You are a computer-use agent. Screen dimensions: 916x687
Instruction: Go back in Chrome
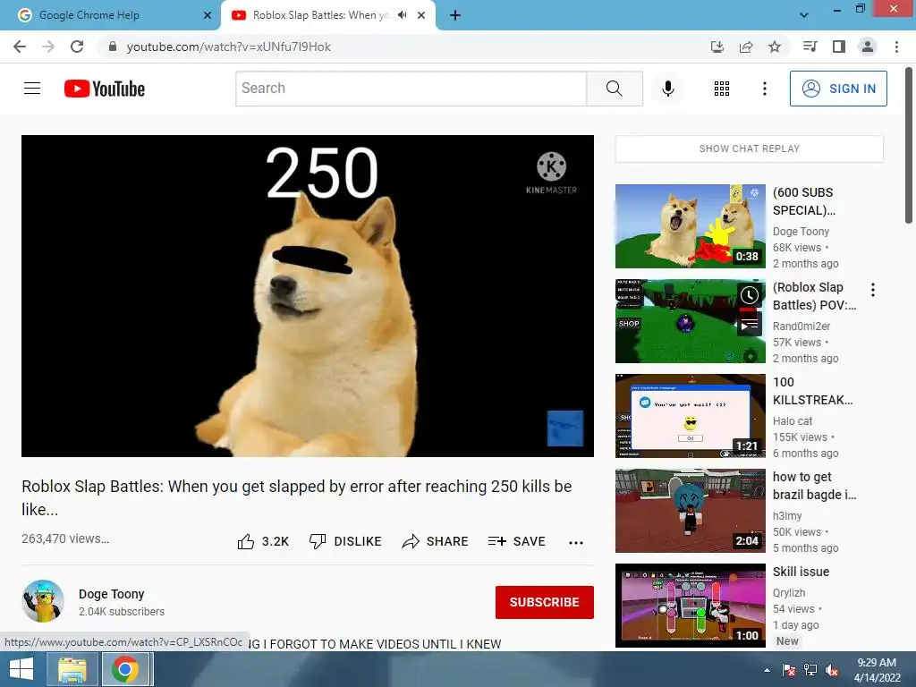pos(20,47)
